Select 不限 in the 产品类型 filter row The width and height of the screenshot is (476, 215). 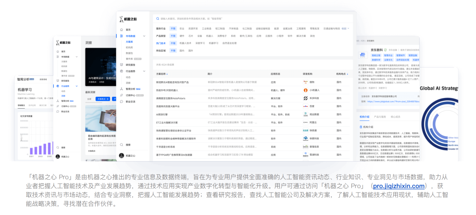tap(173, 36)
